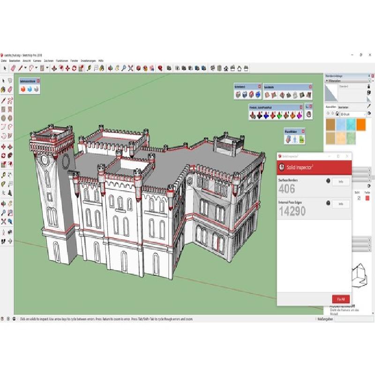Click Fix All in Solid Inspector
Screen dimensions: 375x375
[x=341, y=299]
